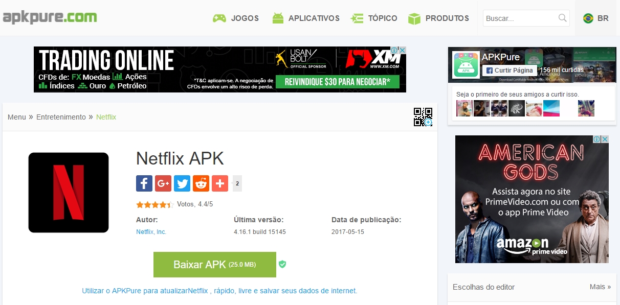The height and width of the screenshot is (305, 620).
Task: Click the American Gods Prime Video ad
Action: click(532, 199)
